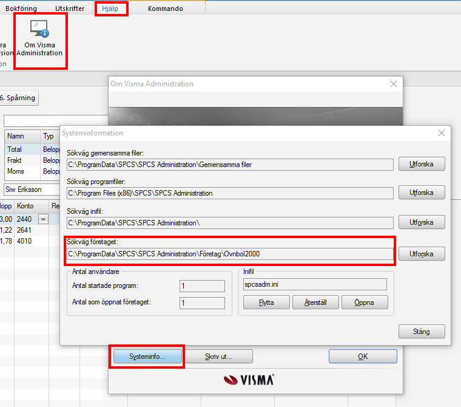Select the Konto cell 4010
The image size is (461, 407).
pyautogui.click(x=32, y=241)
